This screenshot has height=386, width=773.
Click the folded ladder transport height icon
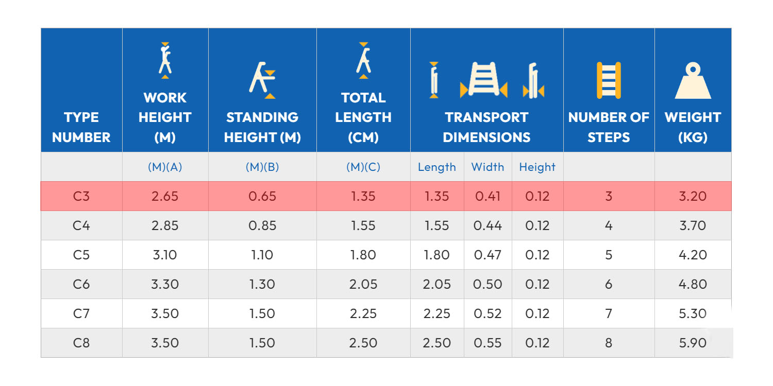click(533, 81)
